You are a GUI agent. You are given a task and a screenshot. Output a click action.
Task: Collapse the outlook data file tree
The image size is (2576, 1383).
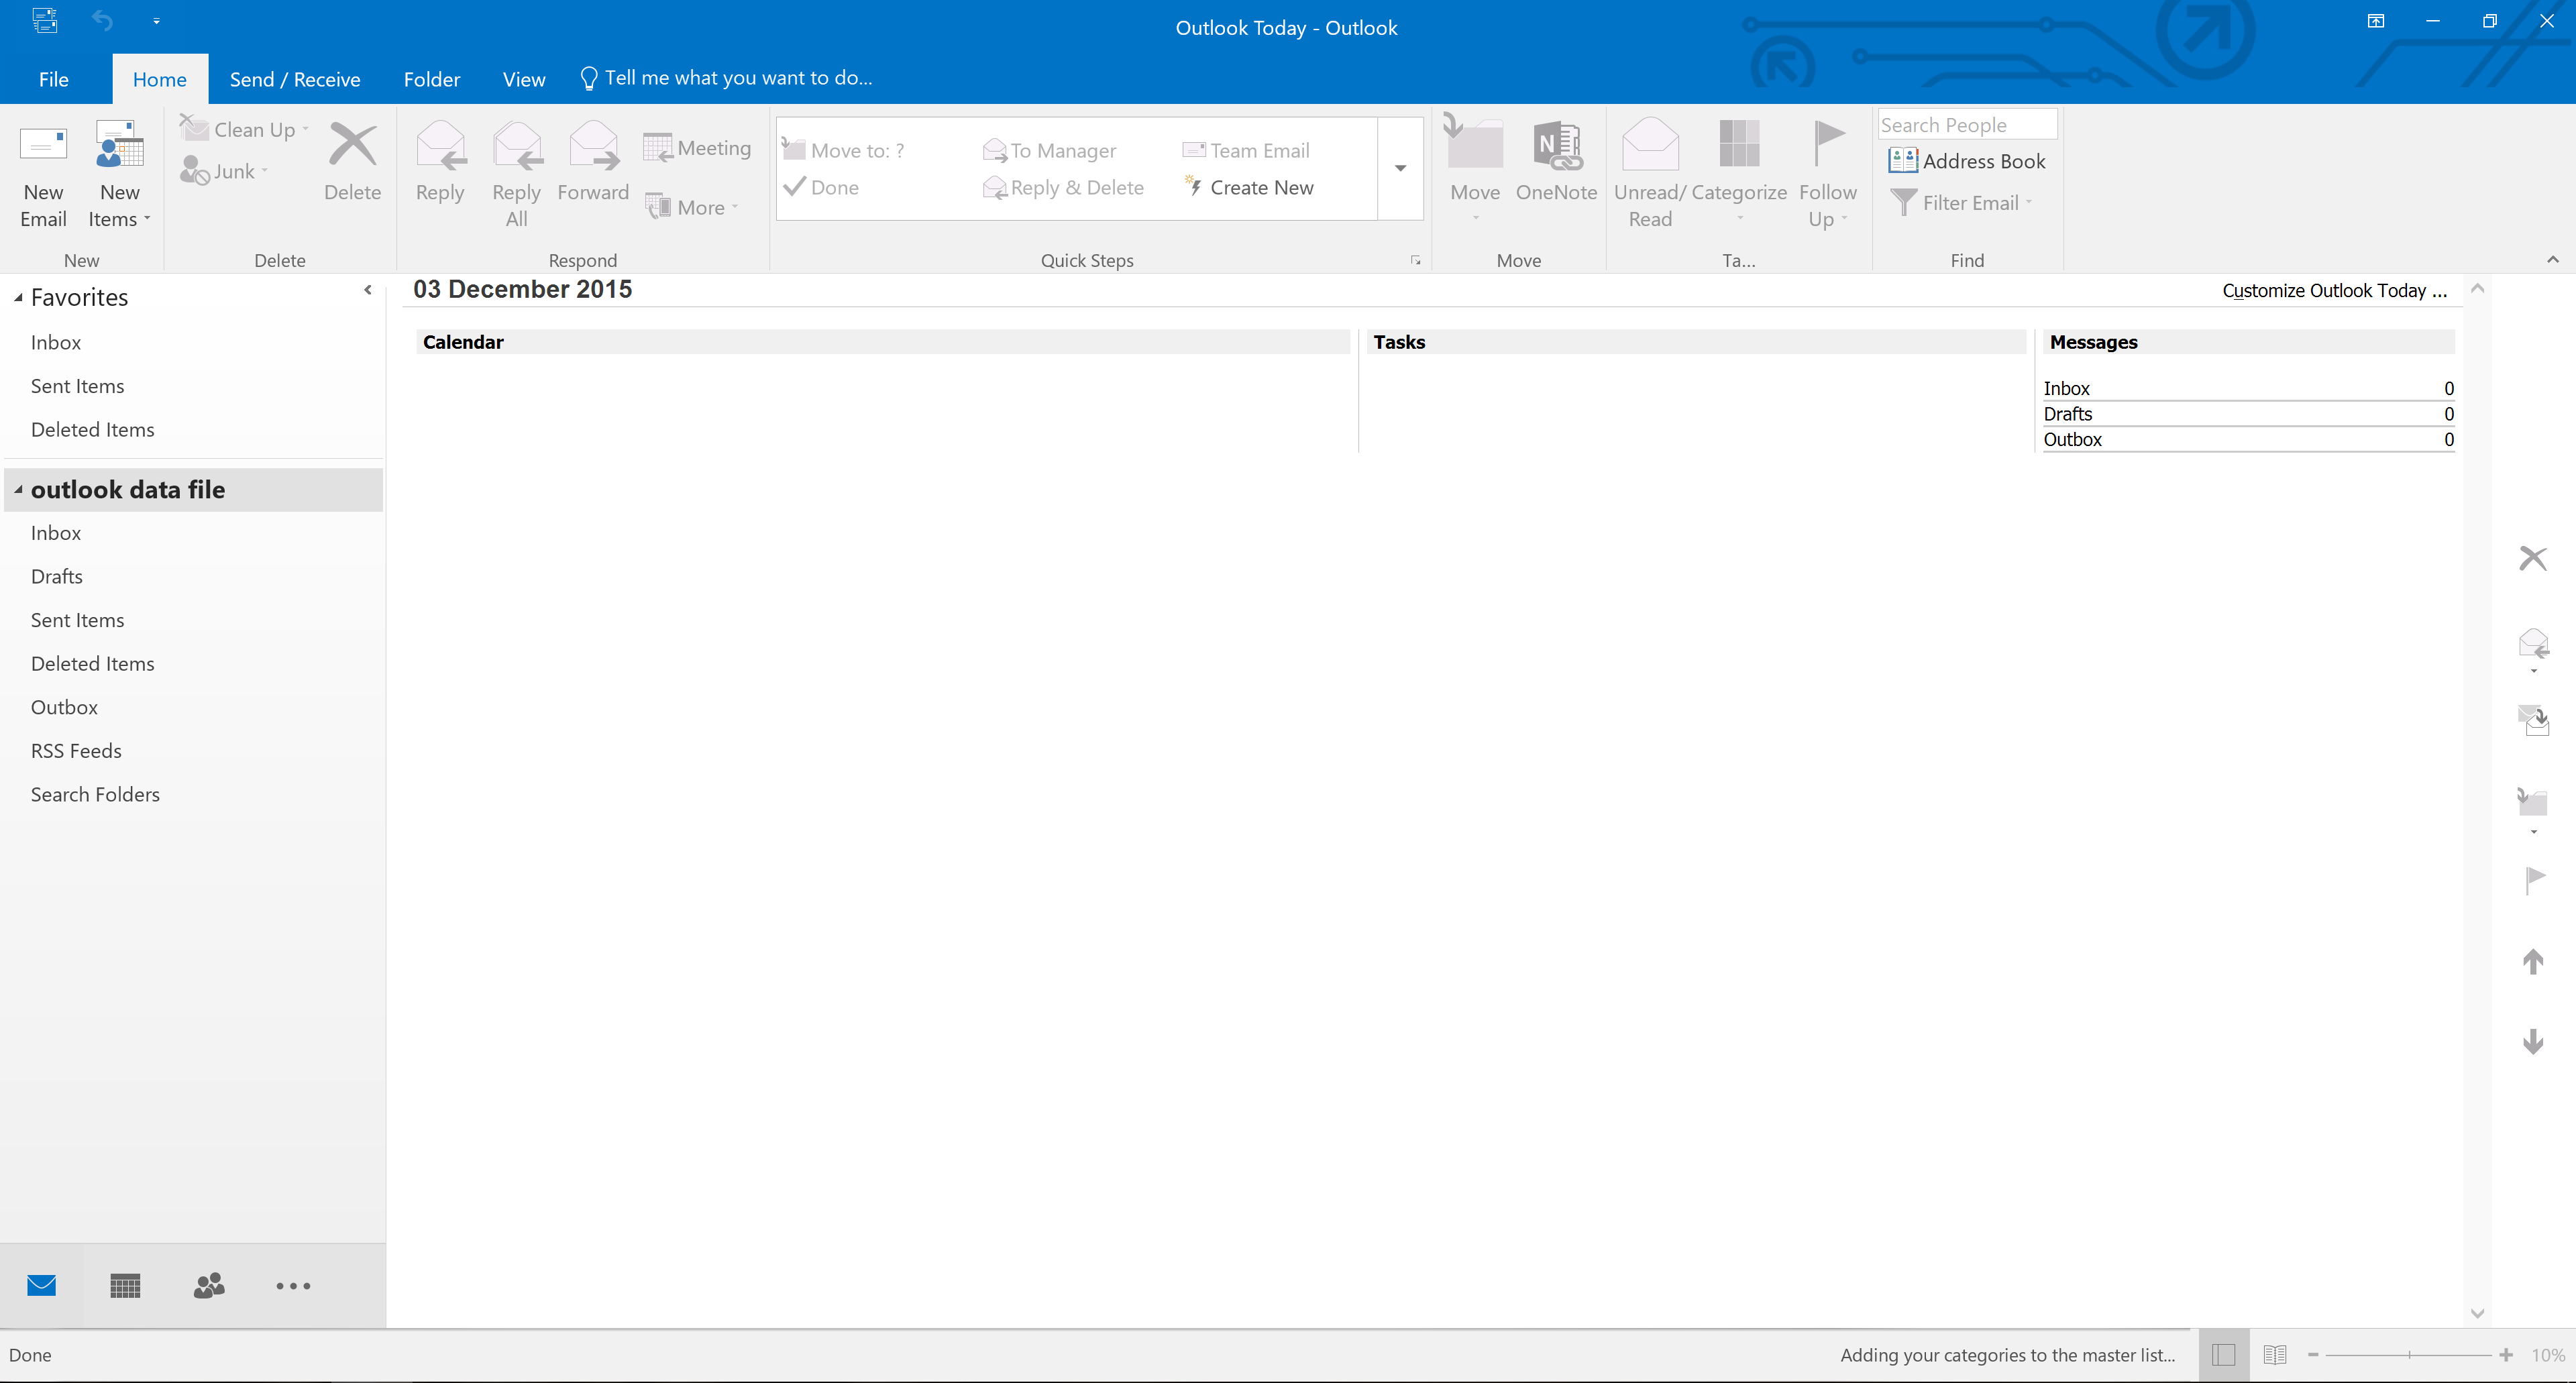tap(18, 490)
